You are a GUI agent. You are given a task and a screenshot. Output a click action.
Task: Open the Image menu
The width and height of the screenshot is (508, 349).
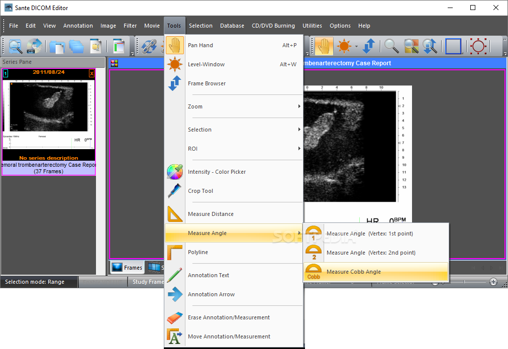[x=108, y=26]
